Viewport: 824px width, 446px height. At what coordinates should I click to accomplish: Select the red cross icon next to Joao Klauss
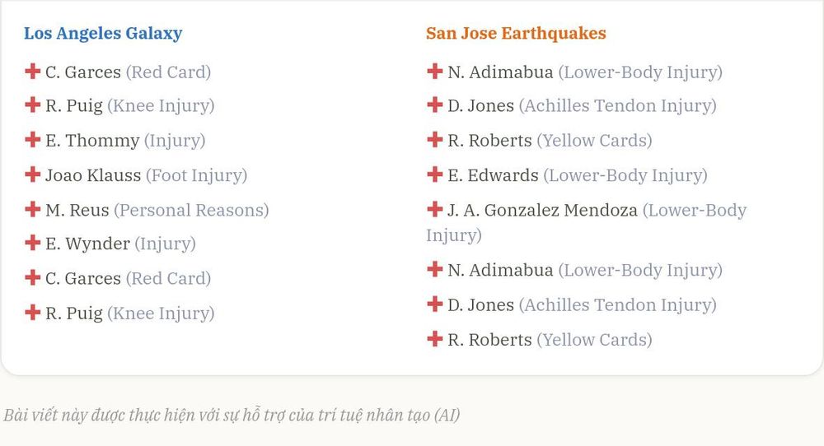33,174
